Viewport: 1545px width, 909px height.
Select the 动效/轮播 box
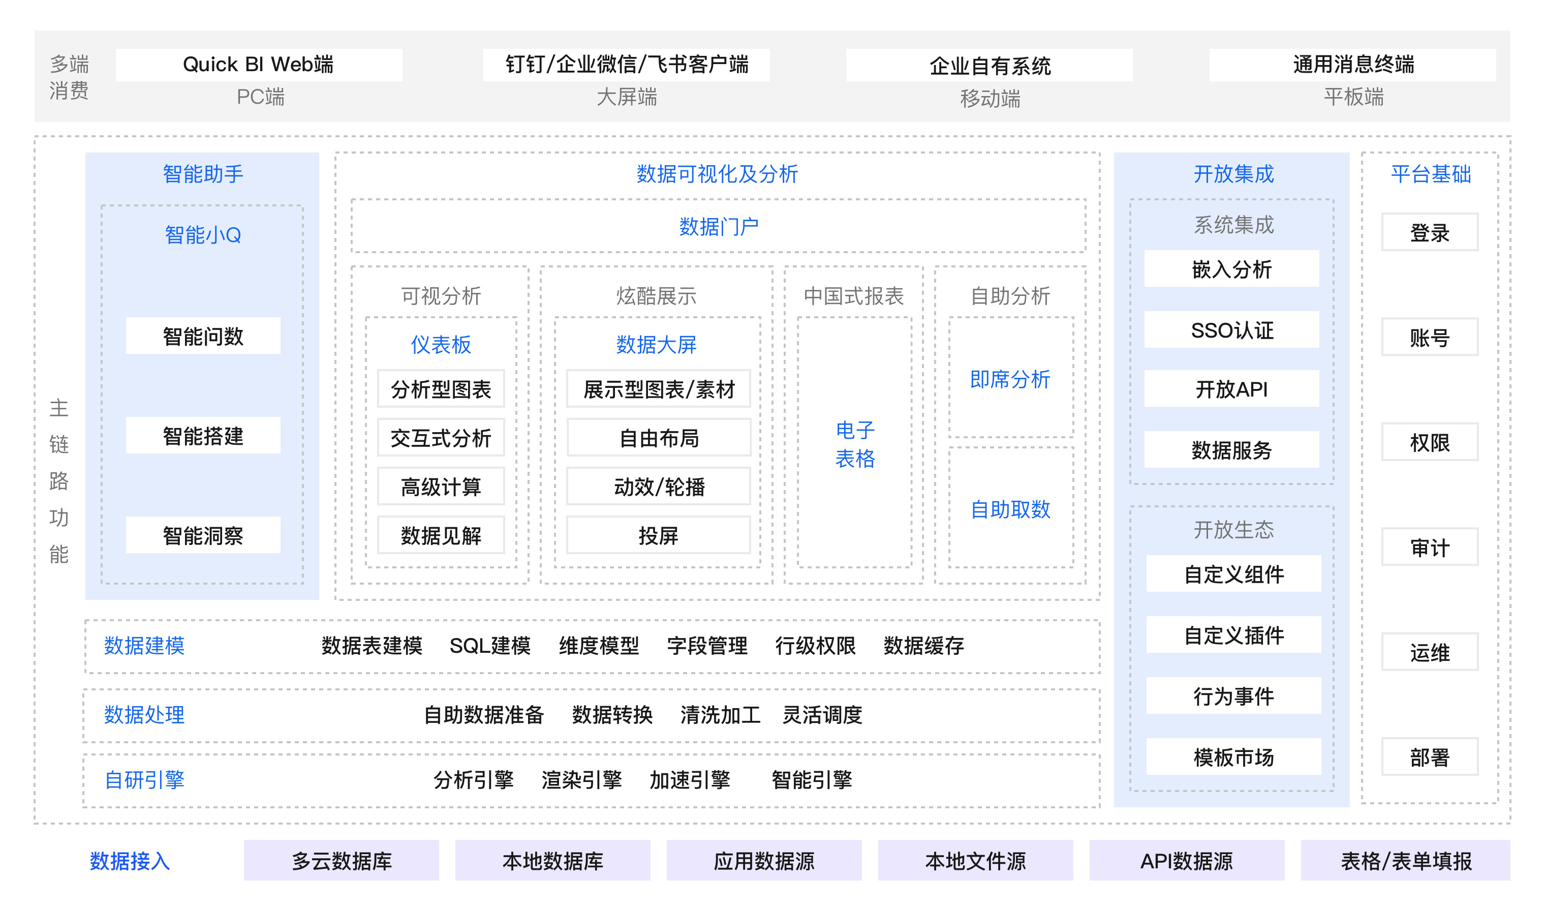[659, 487]
